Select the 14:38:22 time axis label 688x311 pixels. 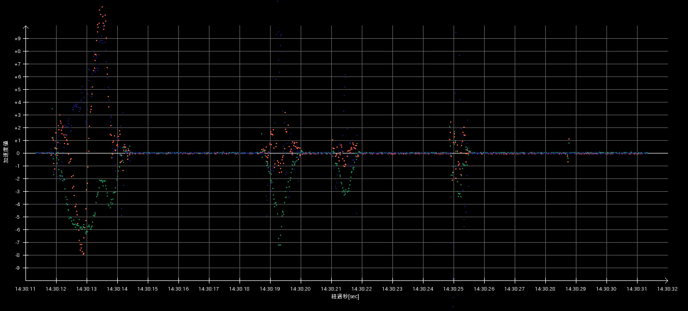point(362,289)
